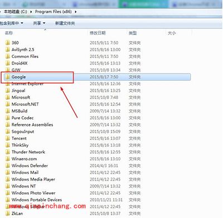The width and height of the screenshot is (223, 218).
Task: Select the Internet Explorer folder name
Action: tap(27, 84)
